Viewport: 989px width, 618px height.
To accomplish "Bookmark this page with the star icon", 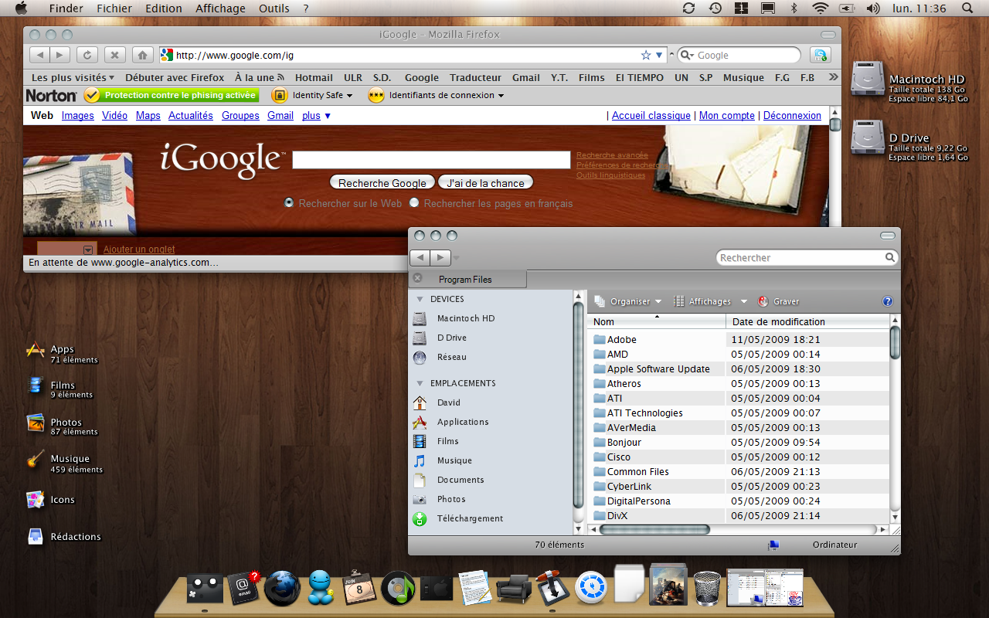I will [x=646, y=55].
